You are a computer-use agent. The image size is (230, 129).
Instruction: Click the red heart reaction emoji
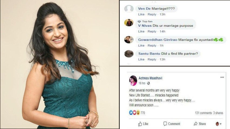[134, 113]
